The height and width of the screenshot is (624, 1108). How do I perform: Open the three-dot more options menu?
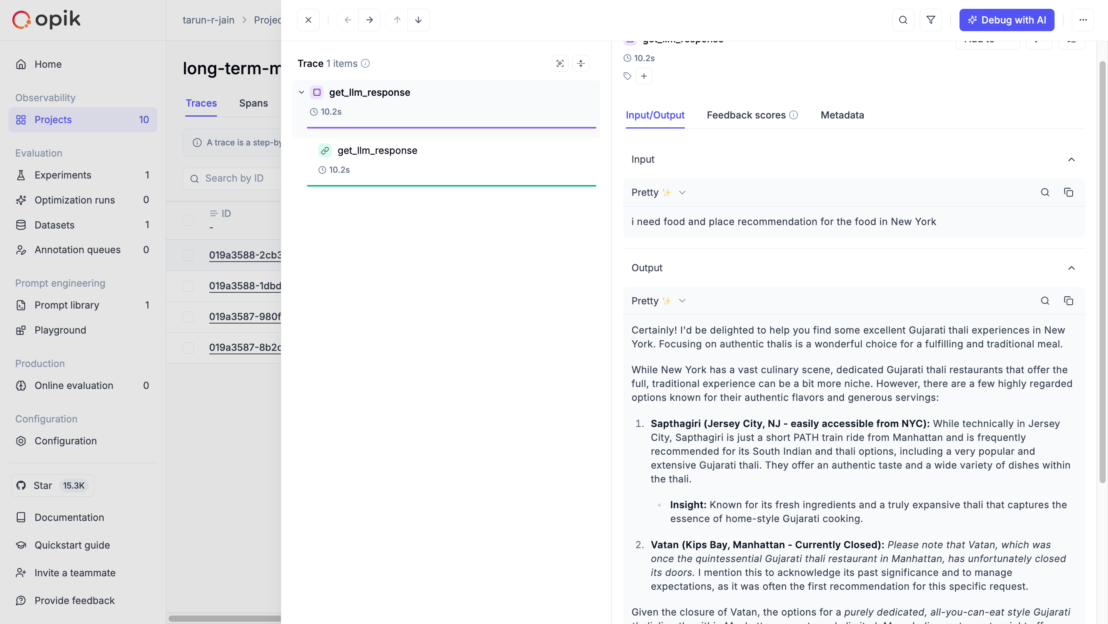[1083, 20]
